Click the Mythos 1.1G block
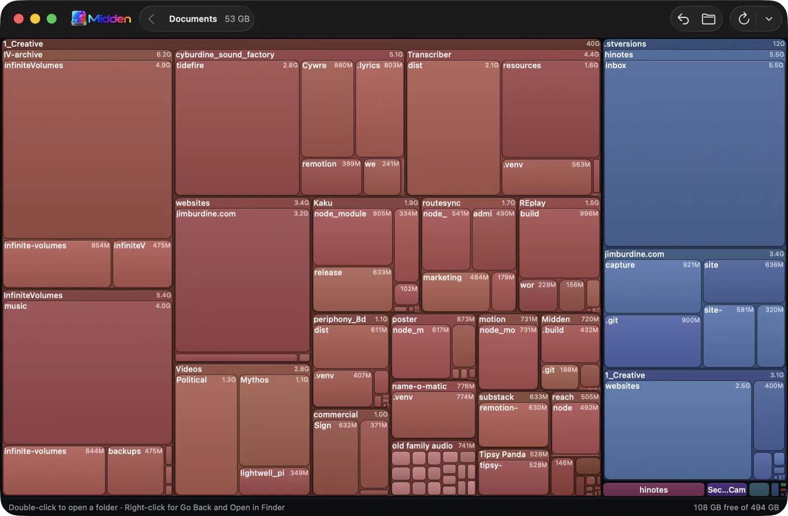The height and width of the screenshot is (516, 788). coord(274,420)
